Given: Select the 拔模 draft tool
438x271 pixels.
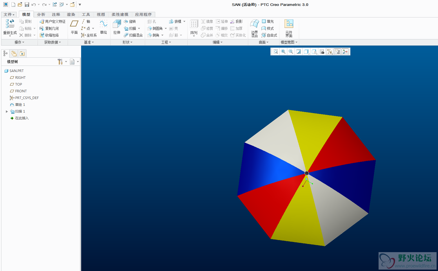Looking at the screenshot, I should tap(175, 21).
